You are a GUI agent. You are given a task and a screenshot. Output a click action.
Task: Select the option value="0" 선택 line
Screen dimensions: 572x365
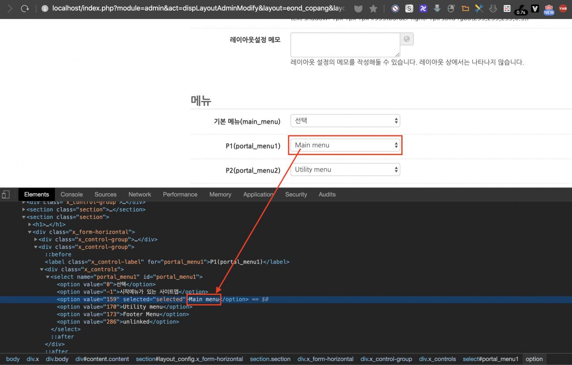(x=106, y=284)
